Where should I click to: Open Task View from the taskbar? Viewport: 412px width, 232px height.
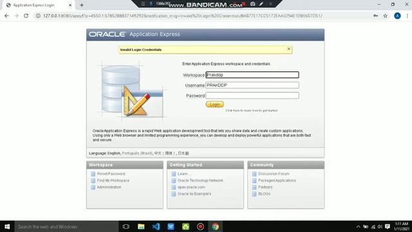[126, 226]
